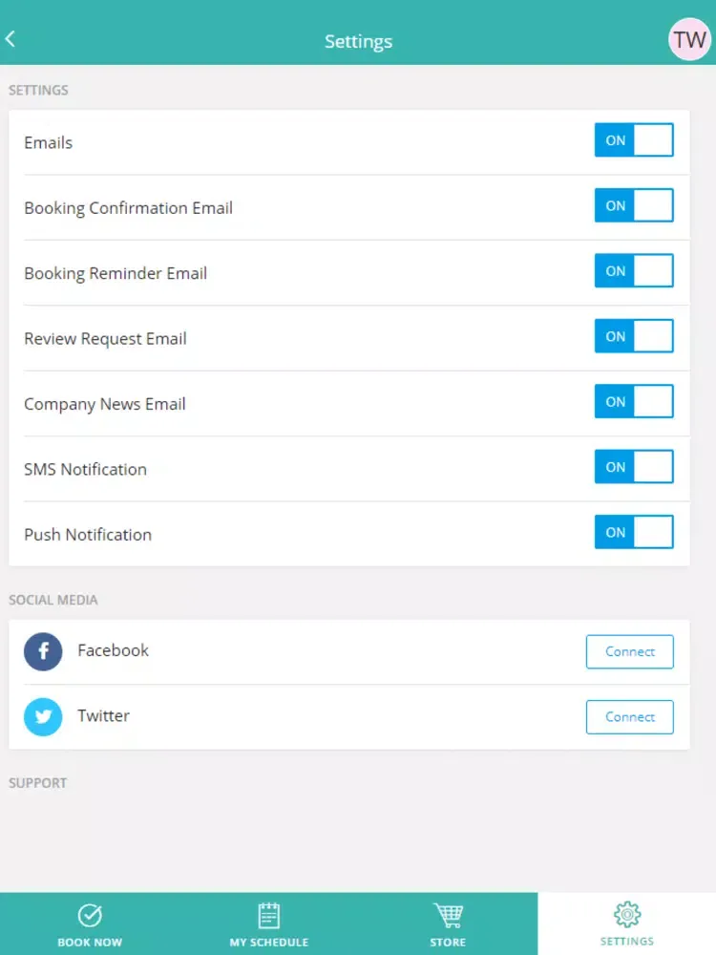Turn off the Emails toggle
716x955 pixels.
634,140
